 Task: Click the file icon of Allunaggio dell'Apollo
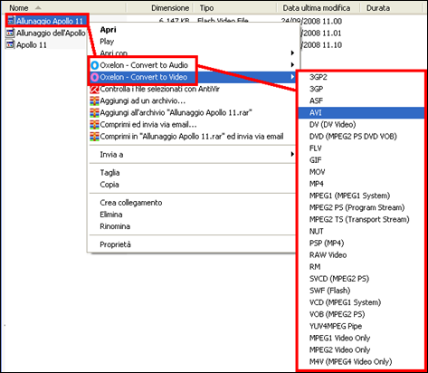point(11,33)
